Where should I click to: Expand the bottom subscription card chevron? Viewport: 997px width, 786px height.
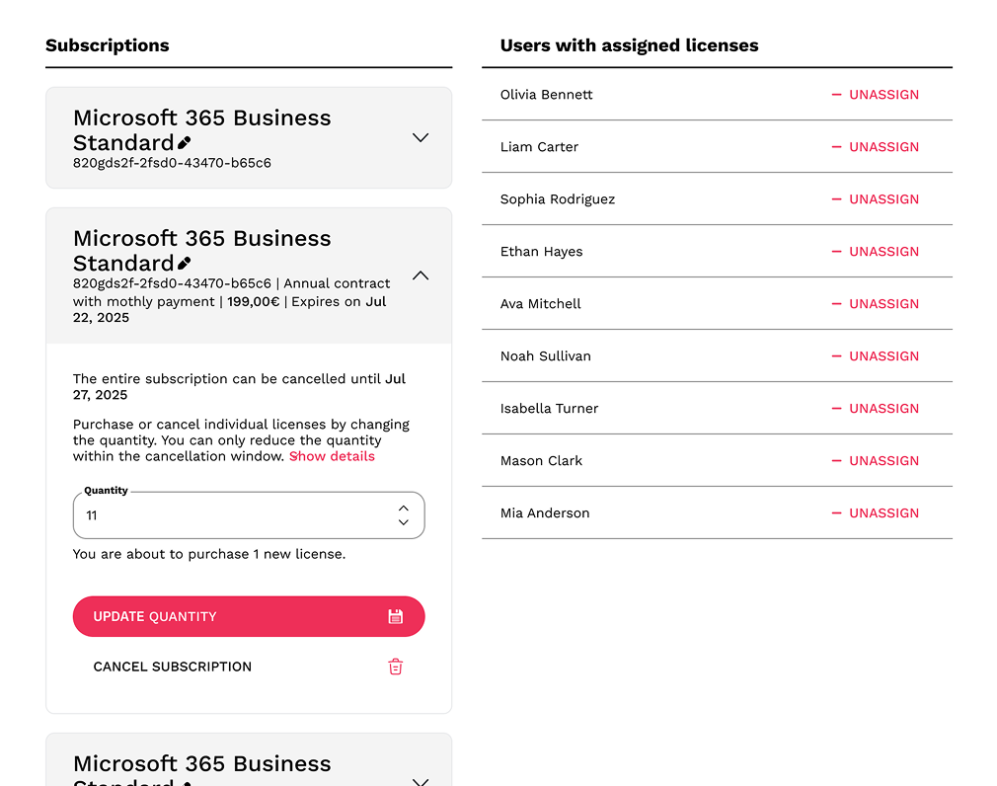point(421,781)
